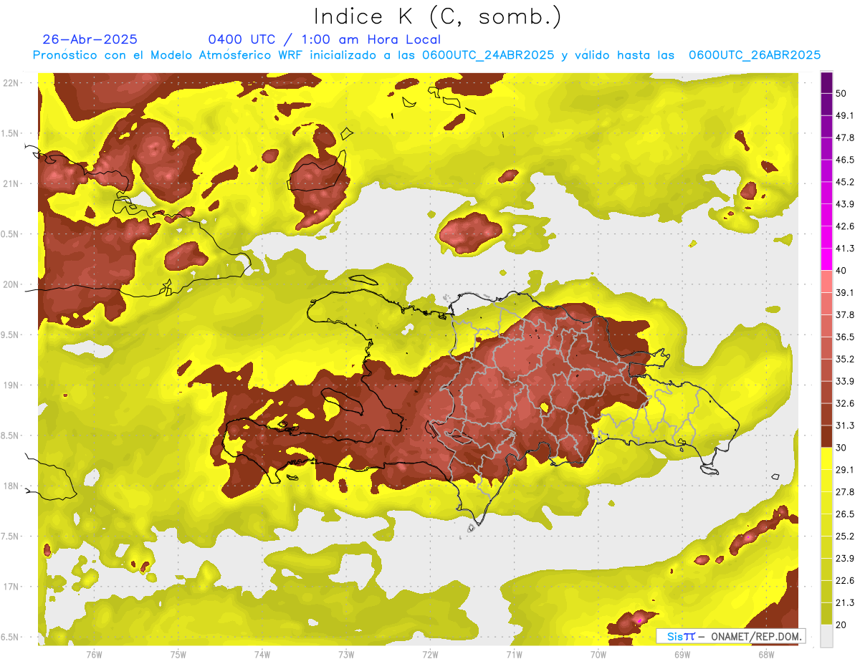Image resolution: width=860 pixels, height=664 pixels.
Task: Click the "69W" longitude label
Action: click(682, 654)
